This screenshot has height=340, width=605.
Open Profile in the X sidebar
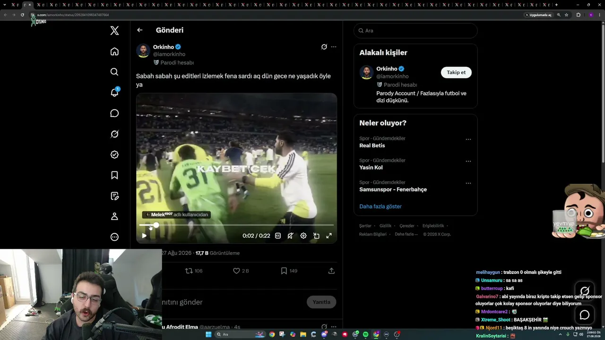click(114, 216)
